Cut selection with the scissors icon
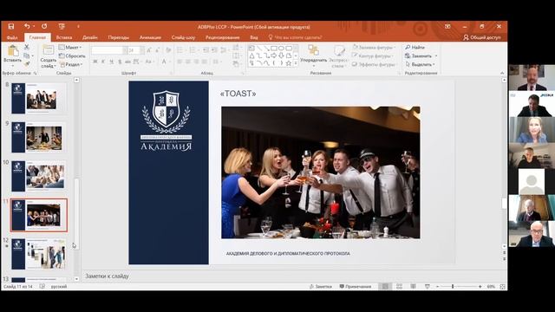The height and width of the screenshot is (312, 555). [x=27, y=47]
